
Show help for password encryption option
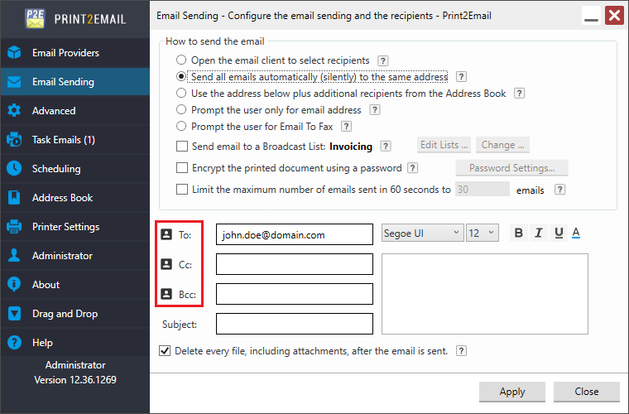click(412, 168)
